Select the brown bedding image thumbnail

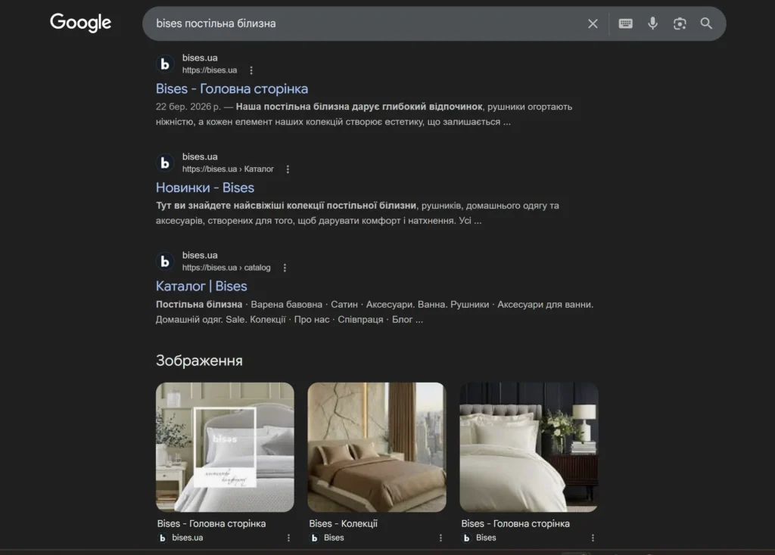(x=376, y=447)
